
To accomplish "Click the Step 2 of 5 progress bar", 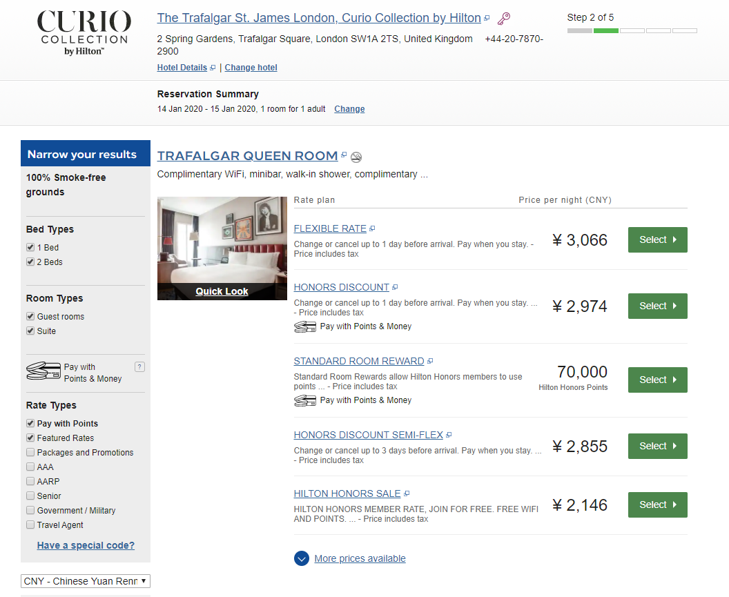I will tap(632, 30).
